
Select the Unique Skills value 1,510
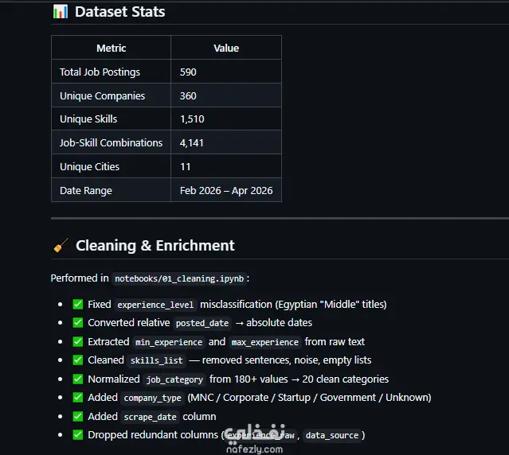[192, 119]
